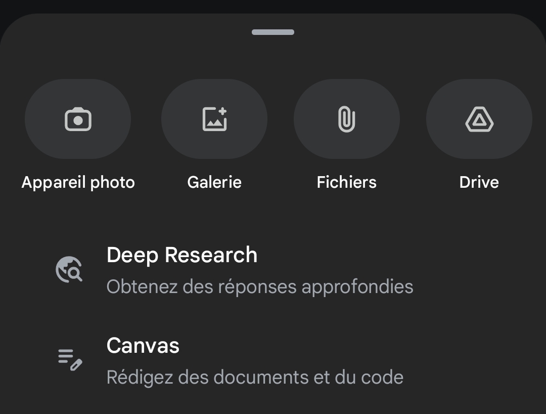Tap the bottom sheet drag handle
The width and height of the screenshot is (546, 414).
pos(273,32)
